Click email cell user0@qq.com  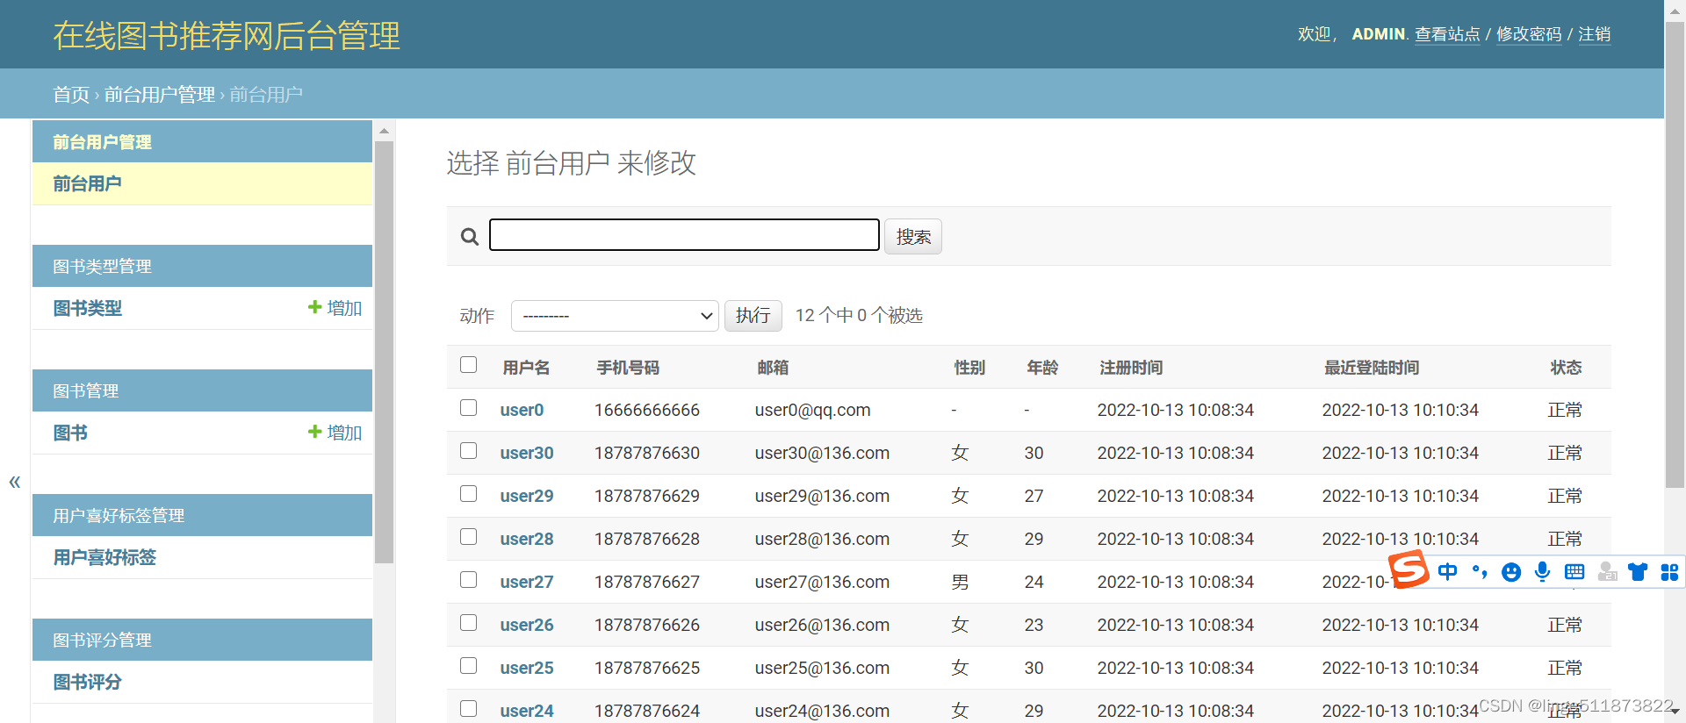pos(812,410)
